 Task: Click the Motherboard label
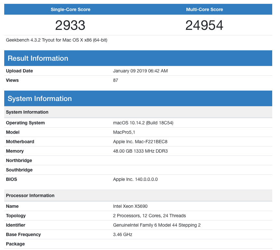click(x=20, y=142)
